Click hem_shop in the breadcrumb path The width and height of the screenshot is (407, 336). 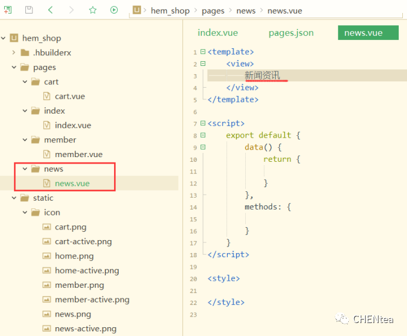[x=171, y=11]
